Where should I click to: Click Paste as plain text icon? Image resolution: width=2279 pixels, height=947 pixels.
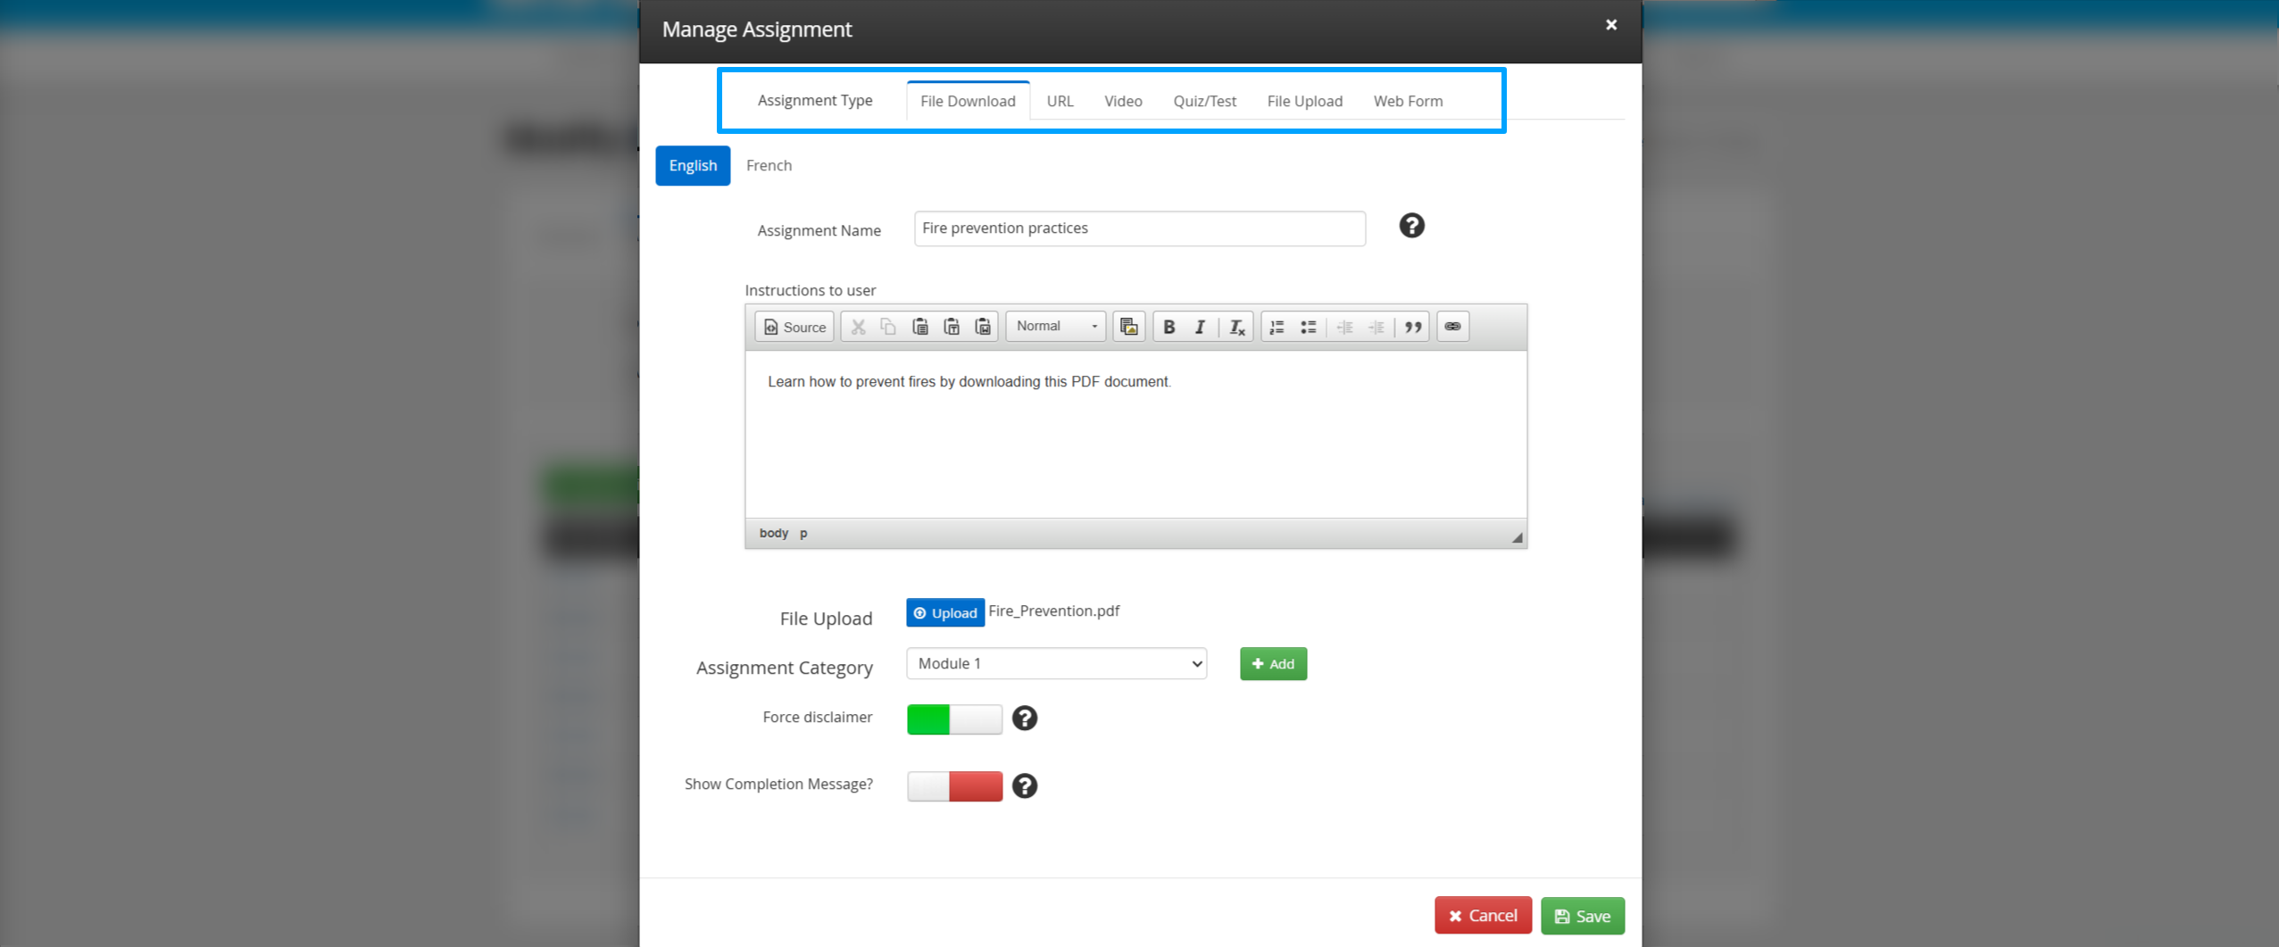[952, 327]
